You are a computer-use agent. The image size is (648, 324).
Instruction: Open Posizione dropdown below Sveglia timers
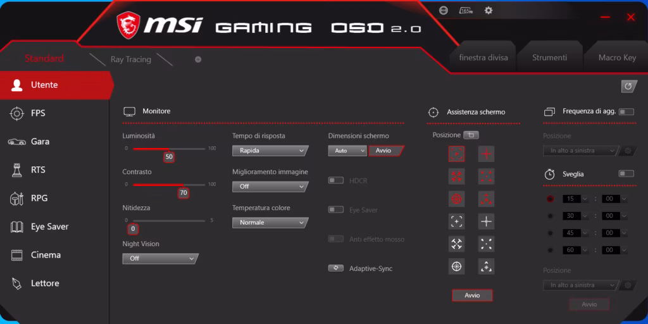click(581, 285)
